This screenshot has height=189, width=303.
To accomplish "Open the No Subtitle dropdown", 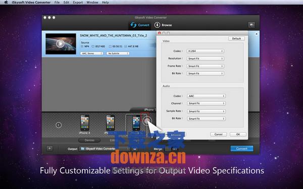I will click(118, 54).
